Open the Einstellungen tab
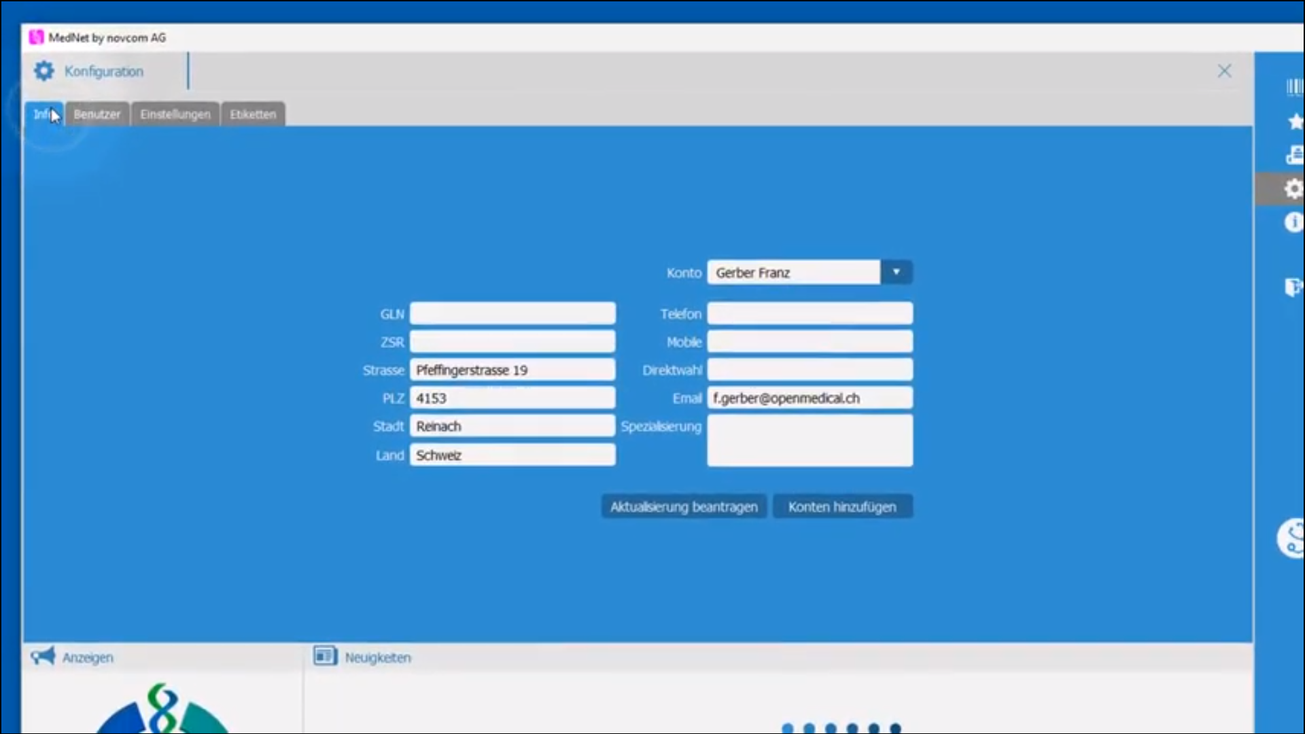Image resolution: width=1305 pixels, height=734 pixels. click(175, 114)
